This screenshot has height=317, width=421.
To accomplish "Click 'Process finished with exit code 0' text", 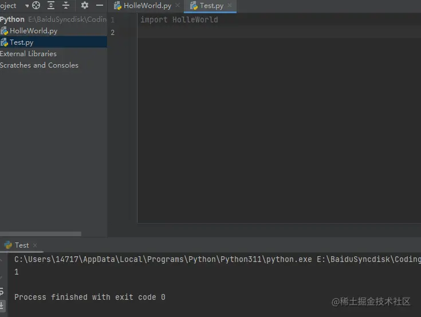I will pyautogui.click(x=90, y=297).
